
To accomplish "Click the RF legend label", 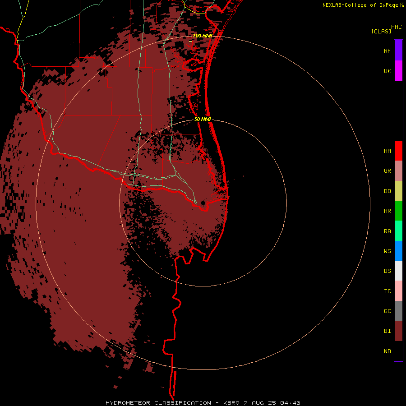I will pyautogui.click(x=387, y=51).
